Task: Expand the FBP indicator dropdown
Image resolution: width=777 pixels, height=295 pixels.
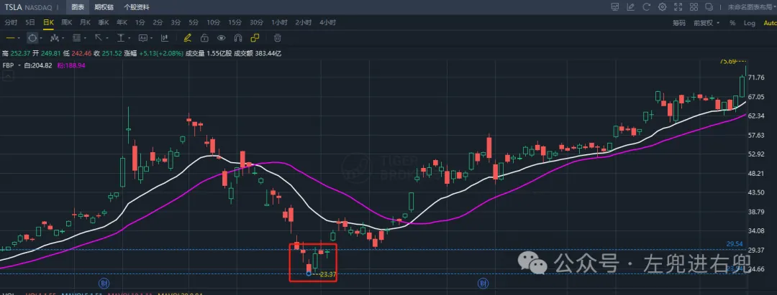Action: (19, 65)
